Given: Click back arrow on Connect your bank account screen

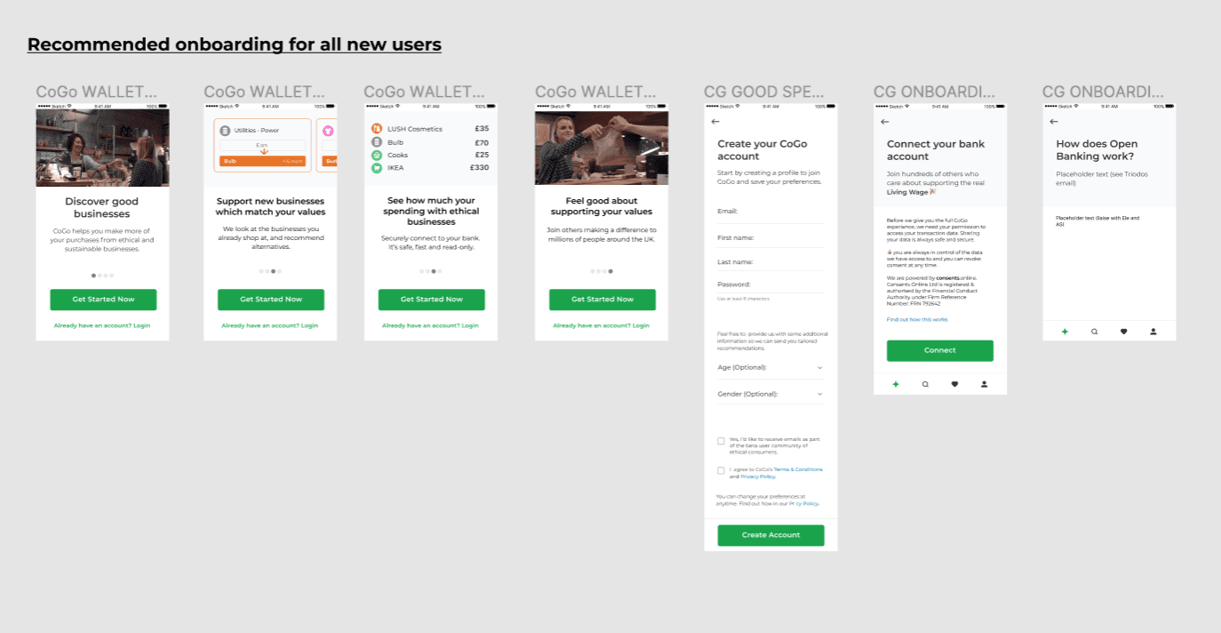Looking at the screenshot, I should pyautogui.click(x=884, y=122).
